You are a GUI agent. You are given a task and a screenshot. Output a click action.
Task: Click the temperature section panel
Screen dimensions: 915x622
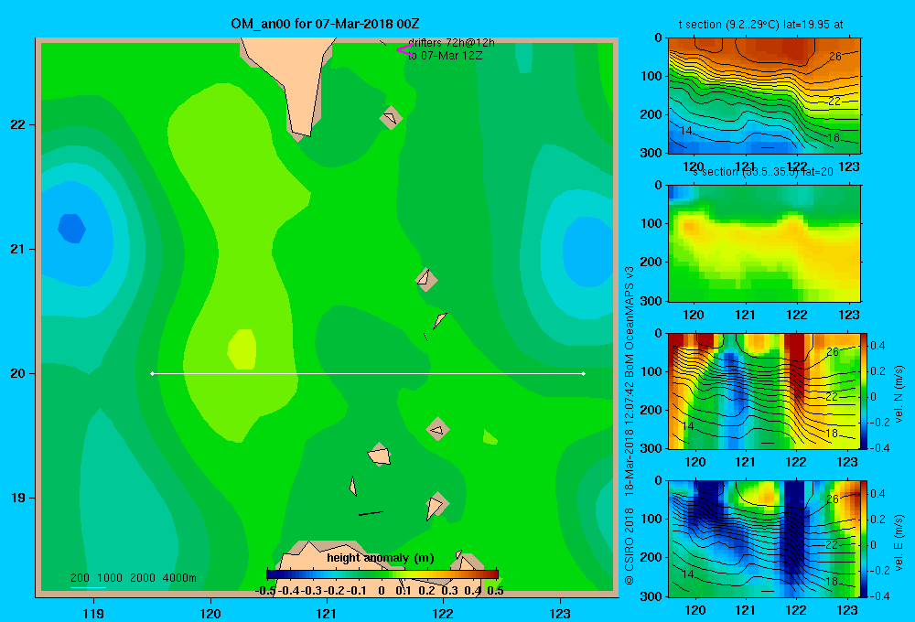pos(764,96)
